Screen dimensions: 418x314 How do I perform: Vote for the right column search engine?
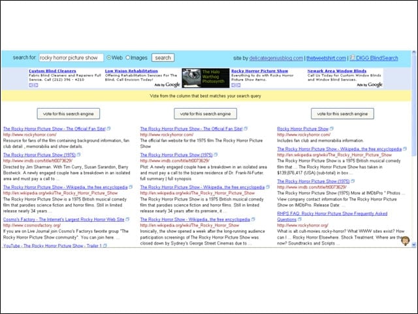(x=342, y=114)
